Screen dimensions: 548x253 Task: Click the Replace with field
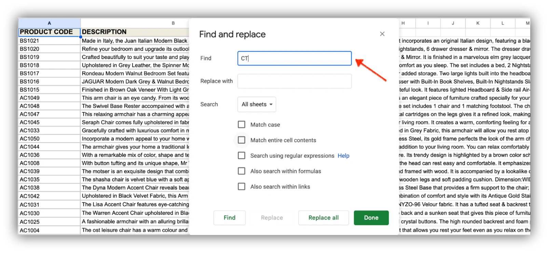pos(294,81)
